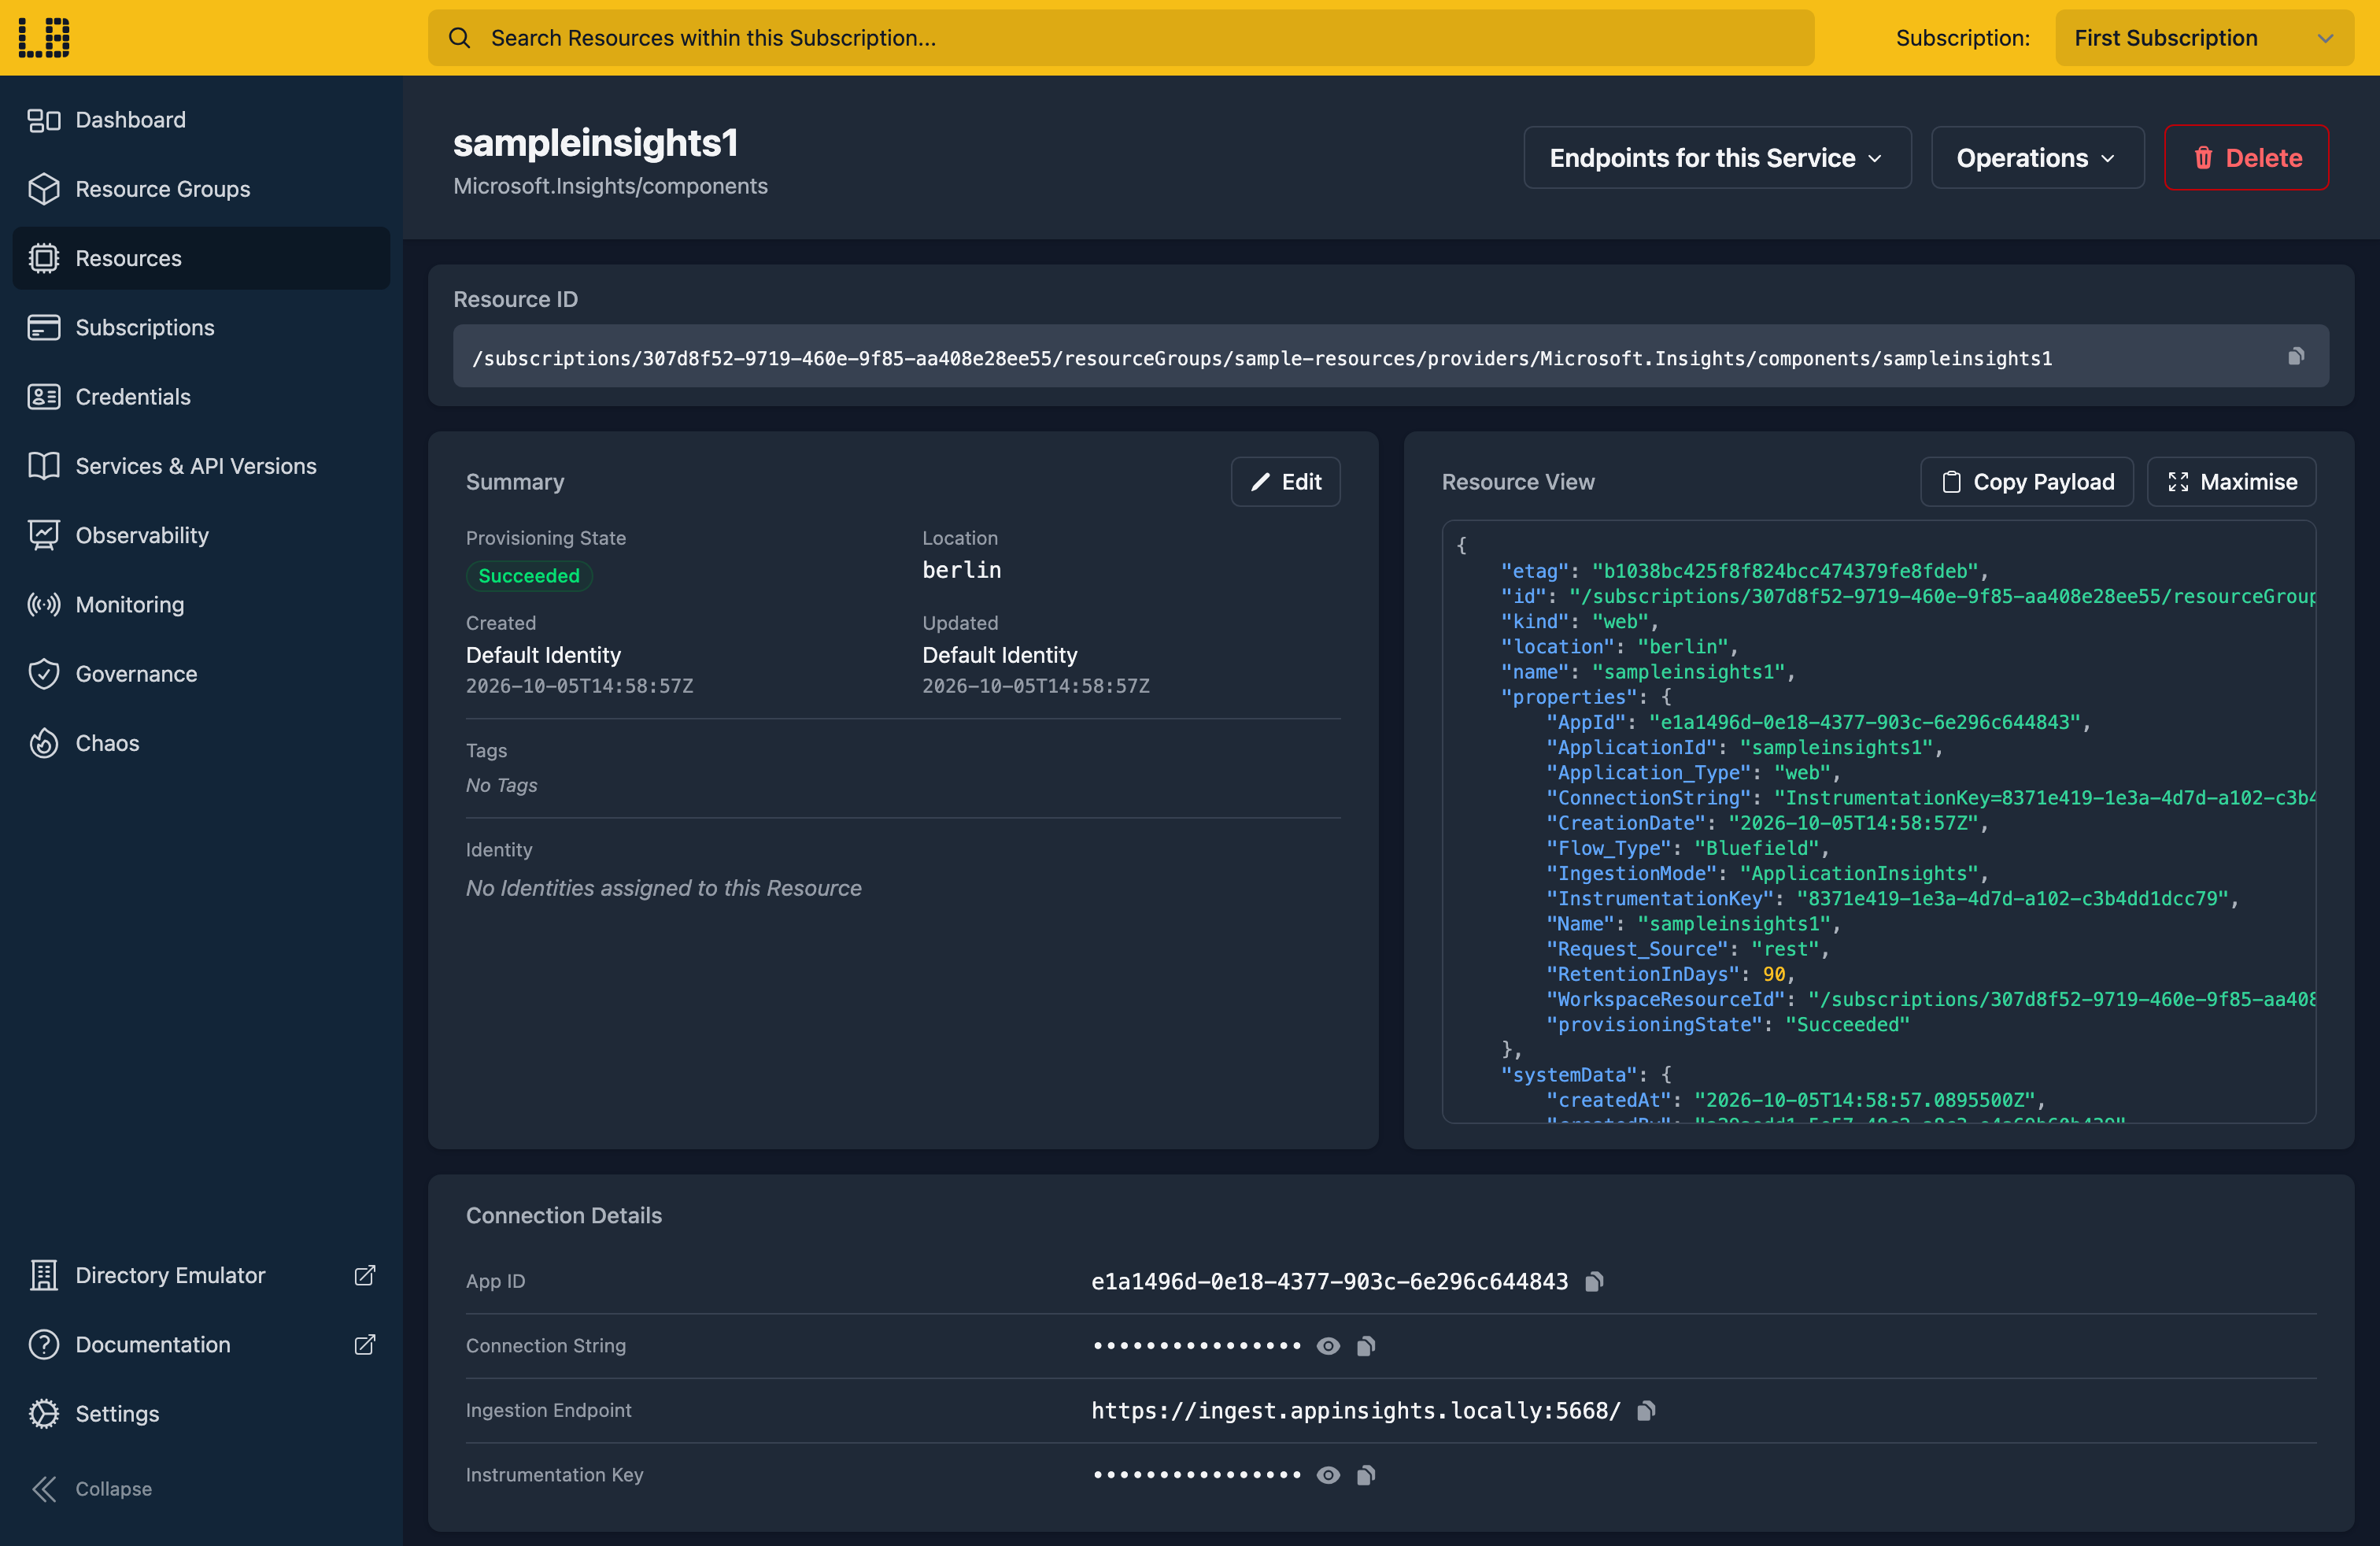Screen dimensions: 2380x1546
Task: Click the "RetentionInDays" JSON line
Action: [x=1670, y=974]
